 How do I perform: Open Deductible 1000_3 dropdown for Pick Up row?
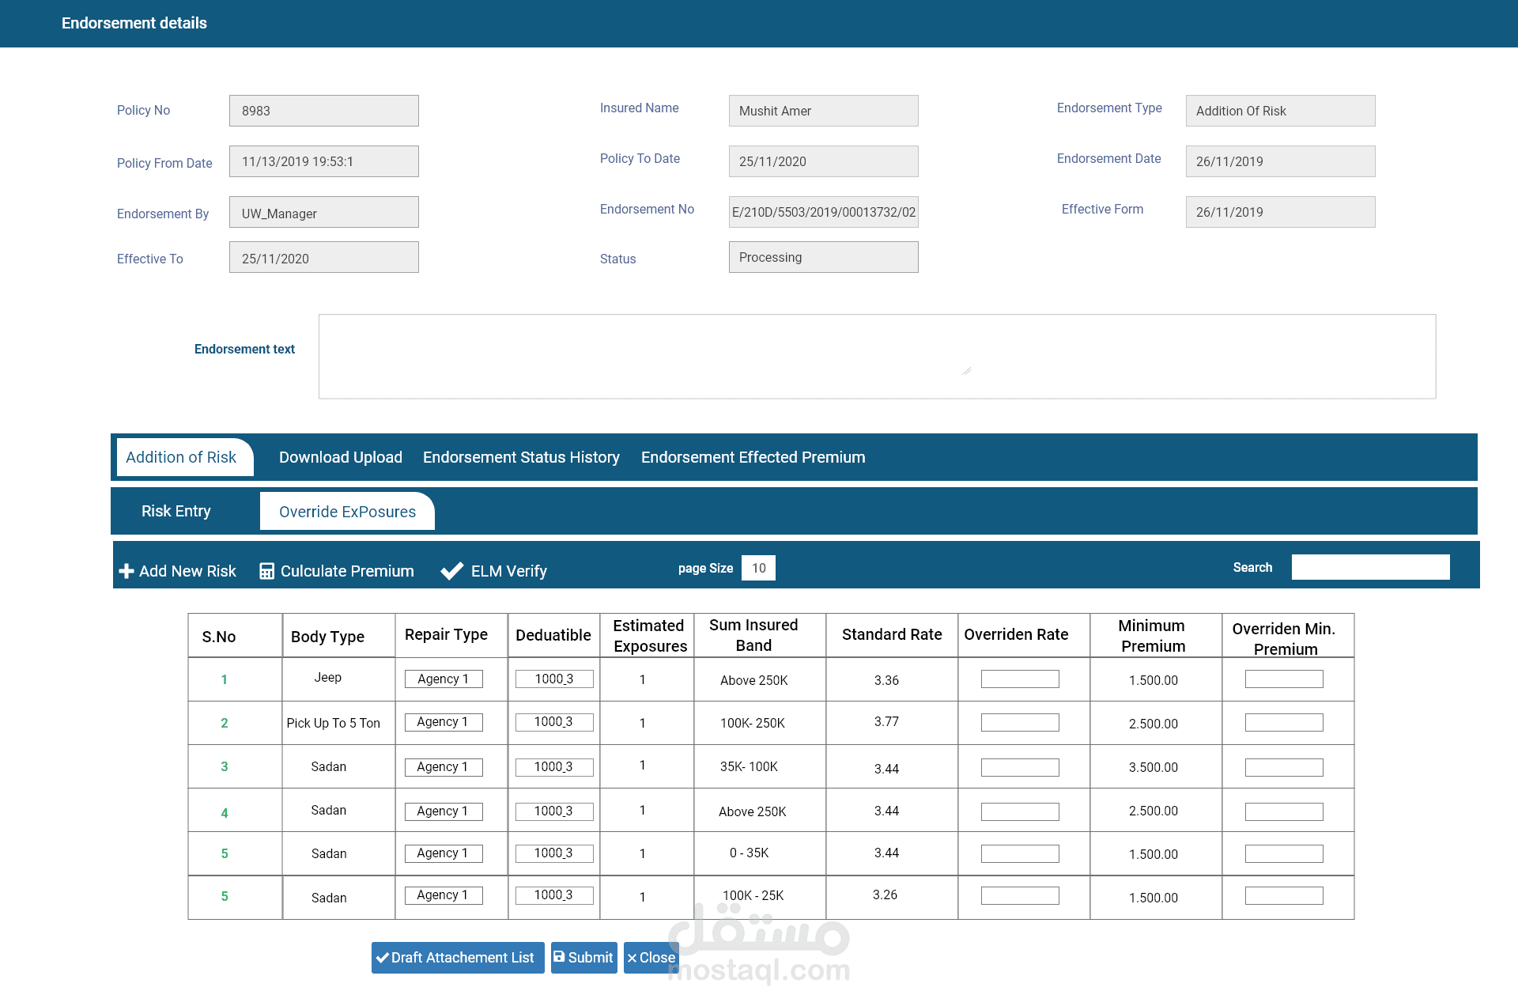click(x=553, y=722)
